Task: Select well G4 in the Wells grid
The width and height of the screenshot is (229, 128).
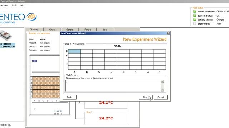Action: click(x=147, y=55)
